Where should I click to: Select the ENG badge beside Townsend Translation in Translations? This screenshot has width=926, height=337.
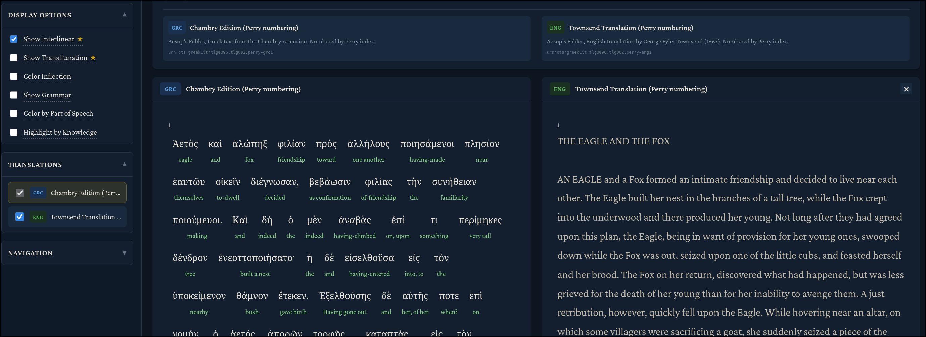(37, 217)
